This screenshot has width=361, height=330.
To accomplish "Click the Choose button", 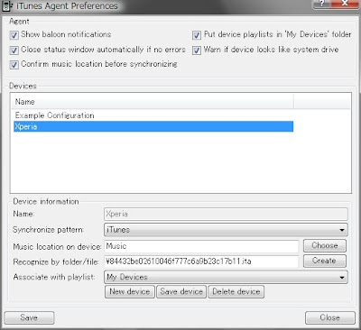I will (x=325, y=245).
